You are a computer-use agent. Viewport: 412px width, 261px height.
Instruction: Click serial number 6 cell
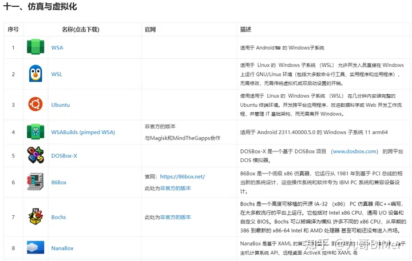(13, 182)
